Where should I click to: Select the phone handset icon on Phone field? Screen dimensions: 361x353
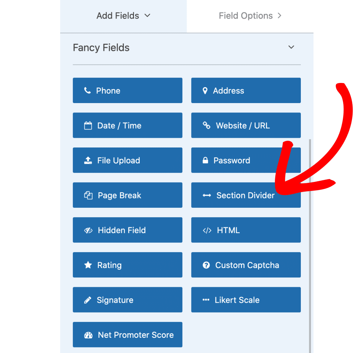tap(88, 91)
